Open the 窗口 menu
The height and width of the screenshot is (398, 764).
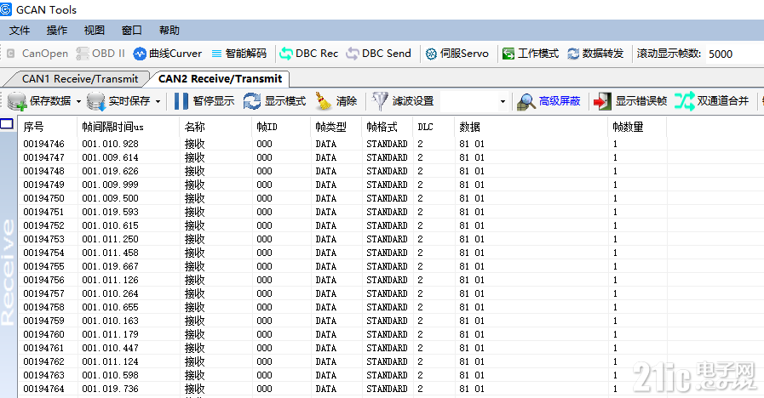click(x=131, y=30)
